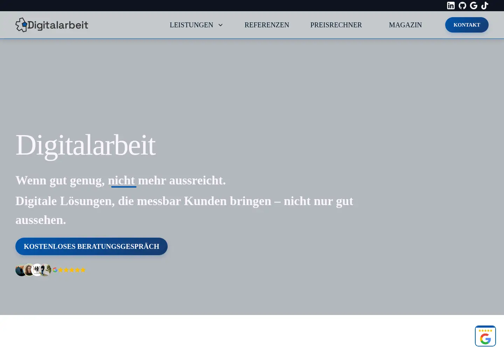The image size is (504, 350).
Task: Click the Digitalarbeit logo in header
Action: coord(52,25)
